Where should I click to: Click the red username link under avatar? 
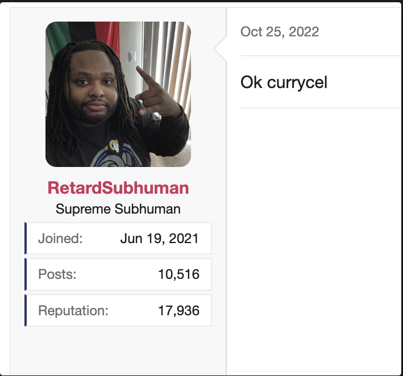tap(118, 188)
